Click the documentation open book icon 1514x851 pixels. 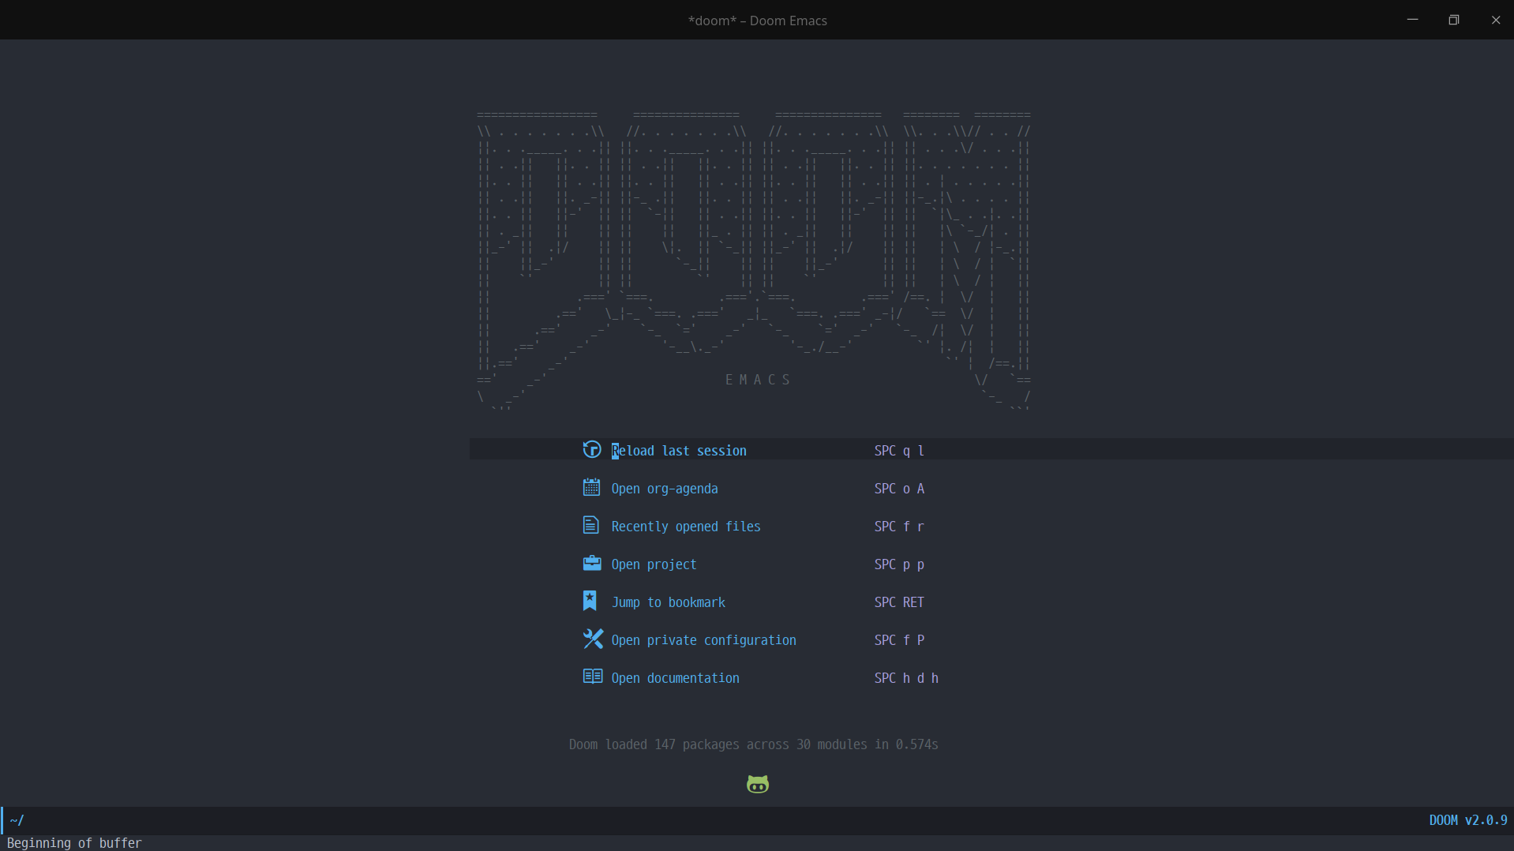click(593, 677)
